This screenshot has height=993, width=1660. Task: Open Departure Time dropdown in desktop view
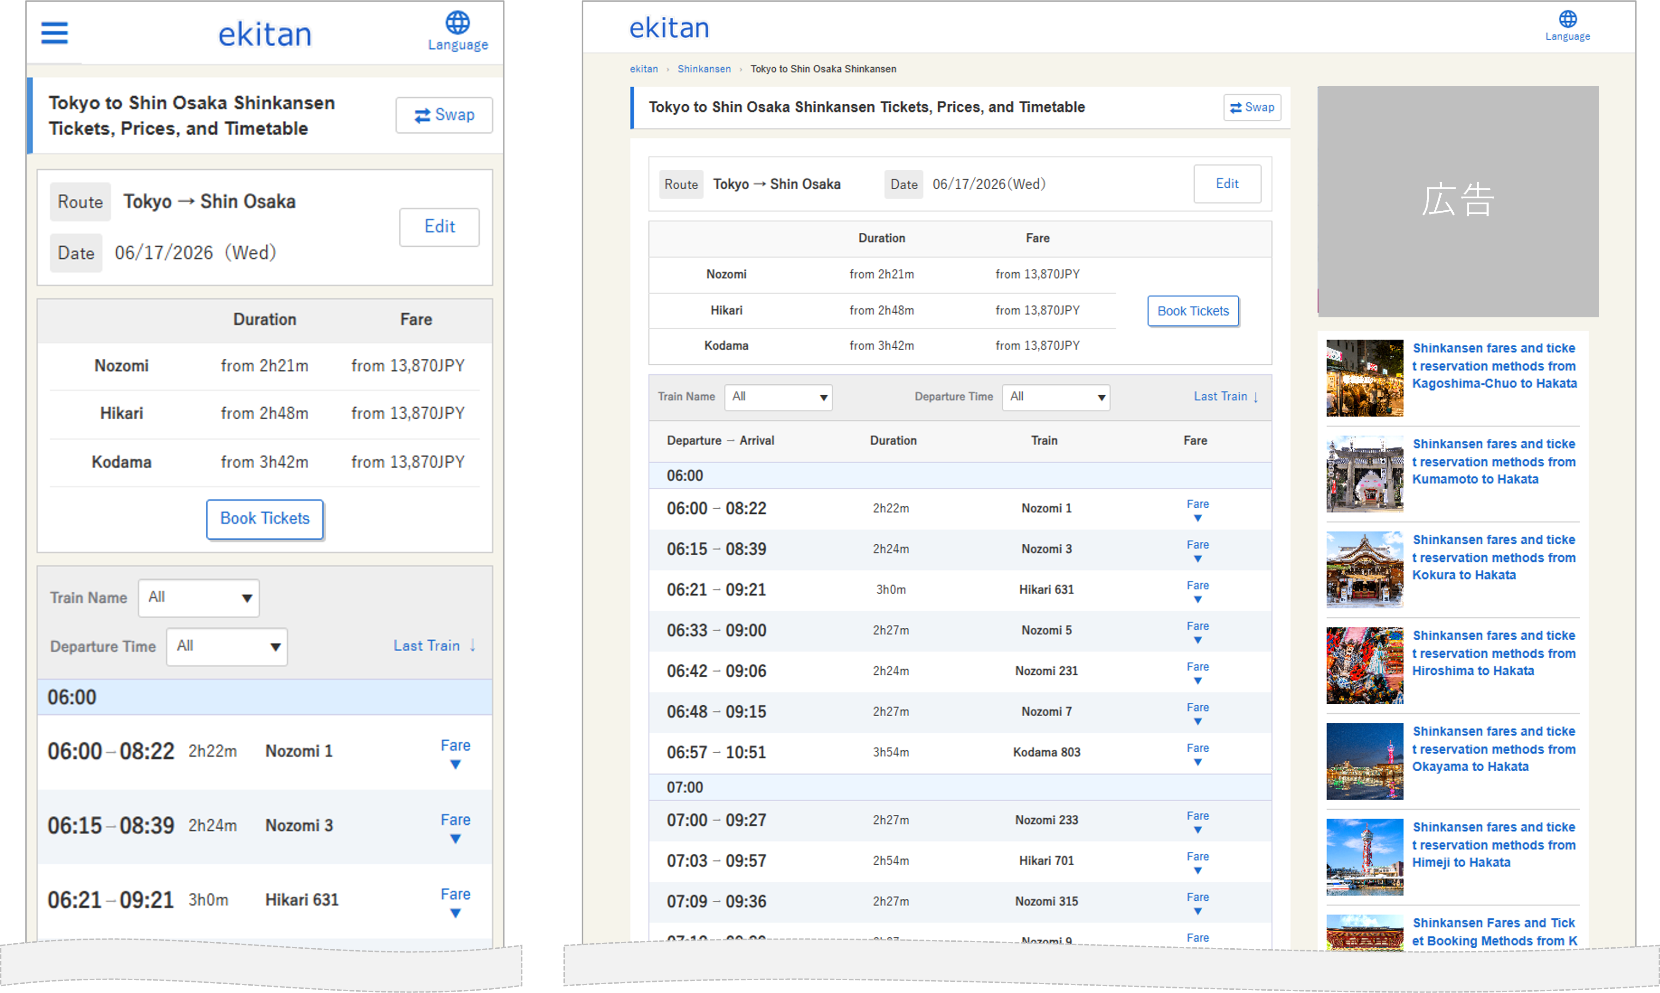[1055, 397]
